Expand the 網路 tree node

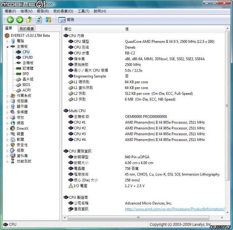click(x=7, y=123)
